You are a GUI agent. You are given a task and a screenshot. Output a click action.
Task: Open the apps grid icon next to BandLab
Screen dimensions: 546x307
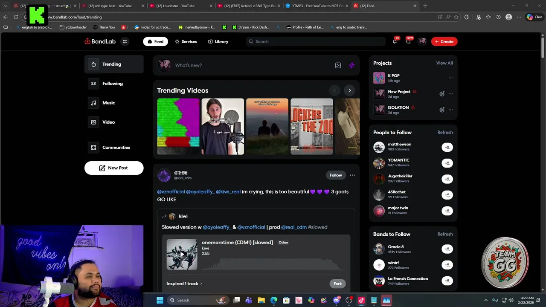[125, 41]
